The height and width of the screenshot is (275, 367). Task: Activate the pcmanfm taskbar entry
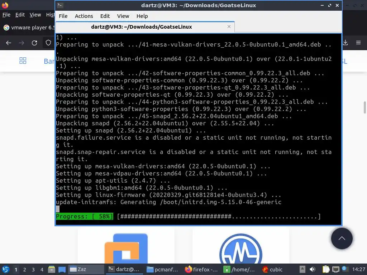coord(162,269)
